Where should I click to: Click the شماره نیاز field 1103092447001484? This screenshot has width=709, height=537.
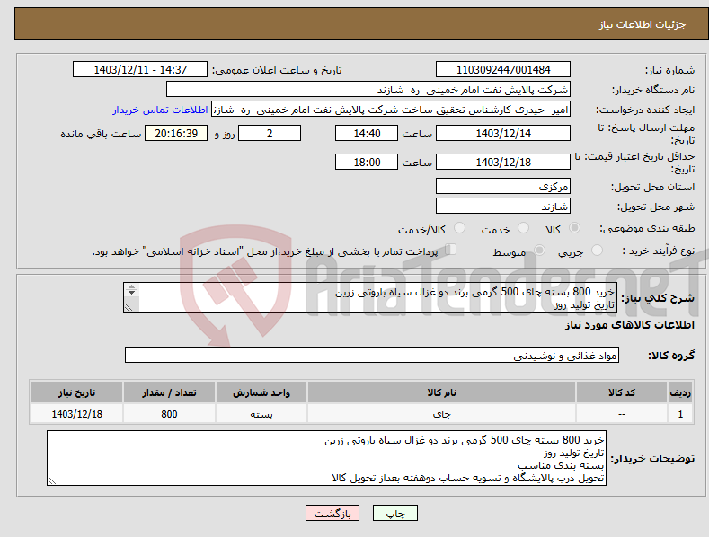click(503, 70)
